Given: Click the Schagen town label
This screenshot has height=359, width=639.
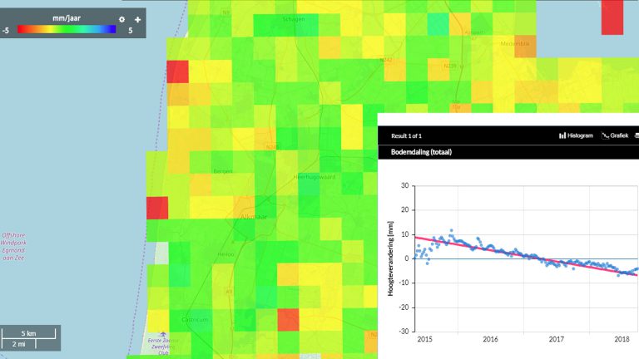Looking at the screenshot, I should (x=295, y=18).
